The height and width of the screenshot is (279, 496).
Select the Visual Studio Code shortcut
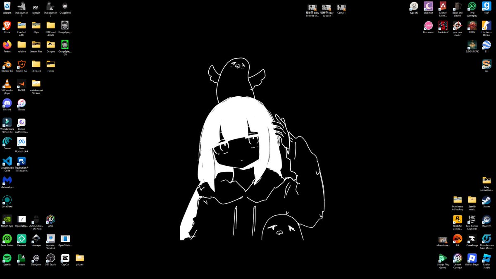[x=7, y=161]
